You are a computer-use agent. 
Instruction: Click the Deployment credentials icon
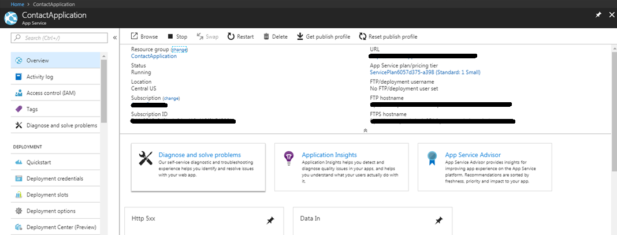point(18,178)
